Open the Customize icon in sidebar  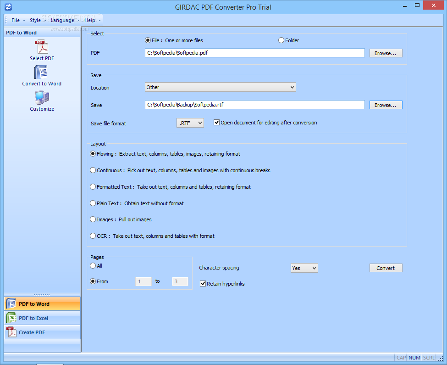[x=42, y=98]
